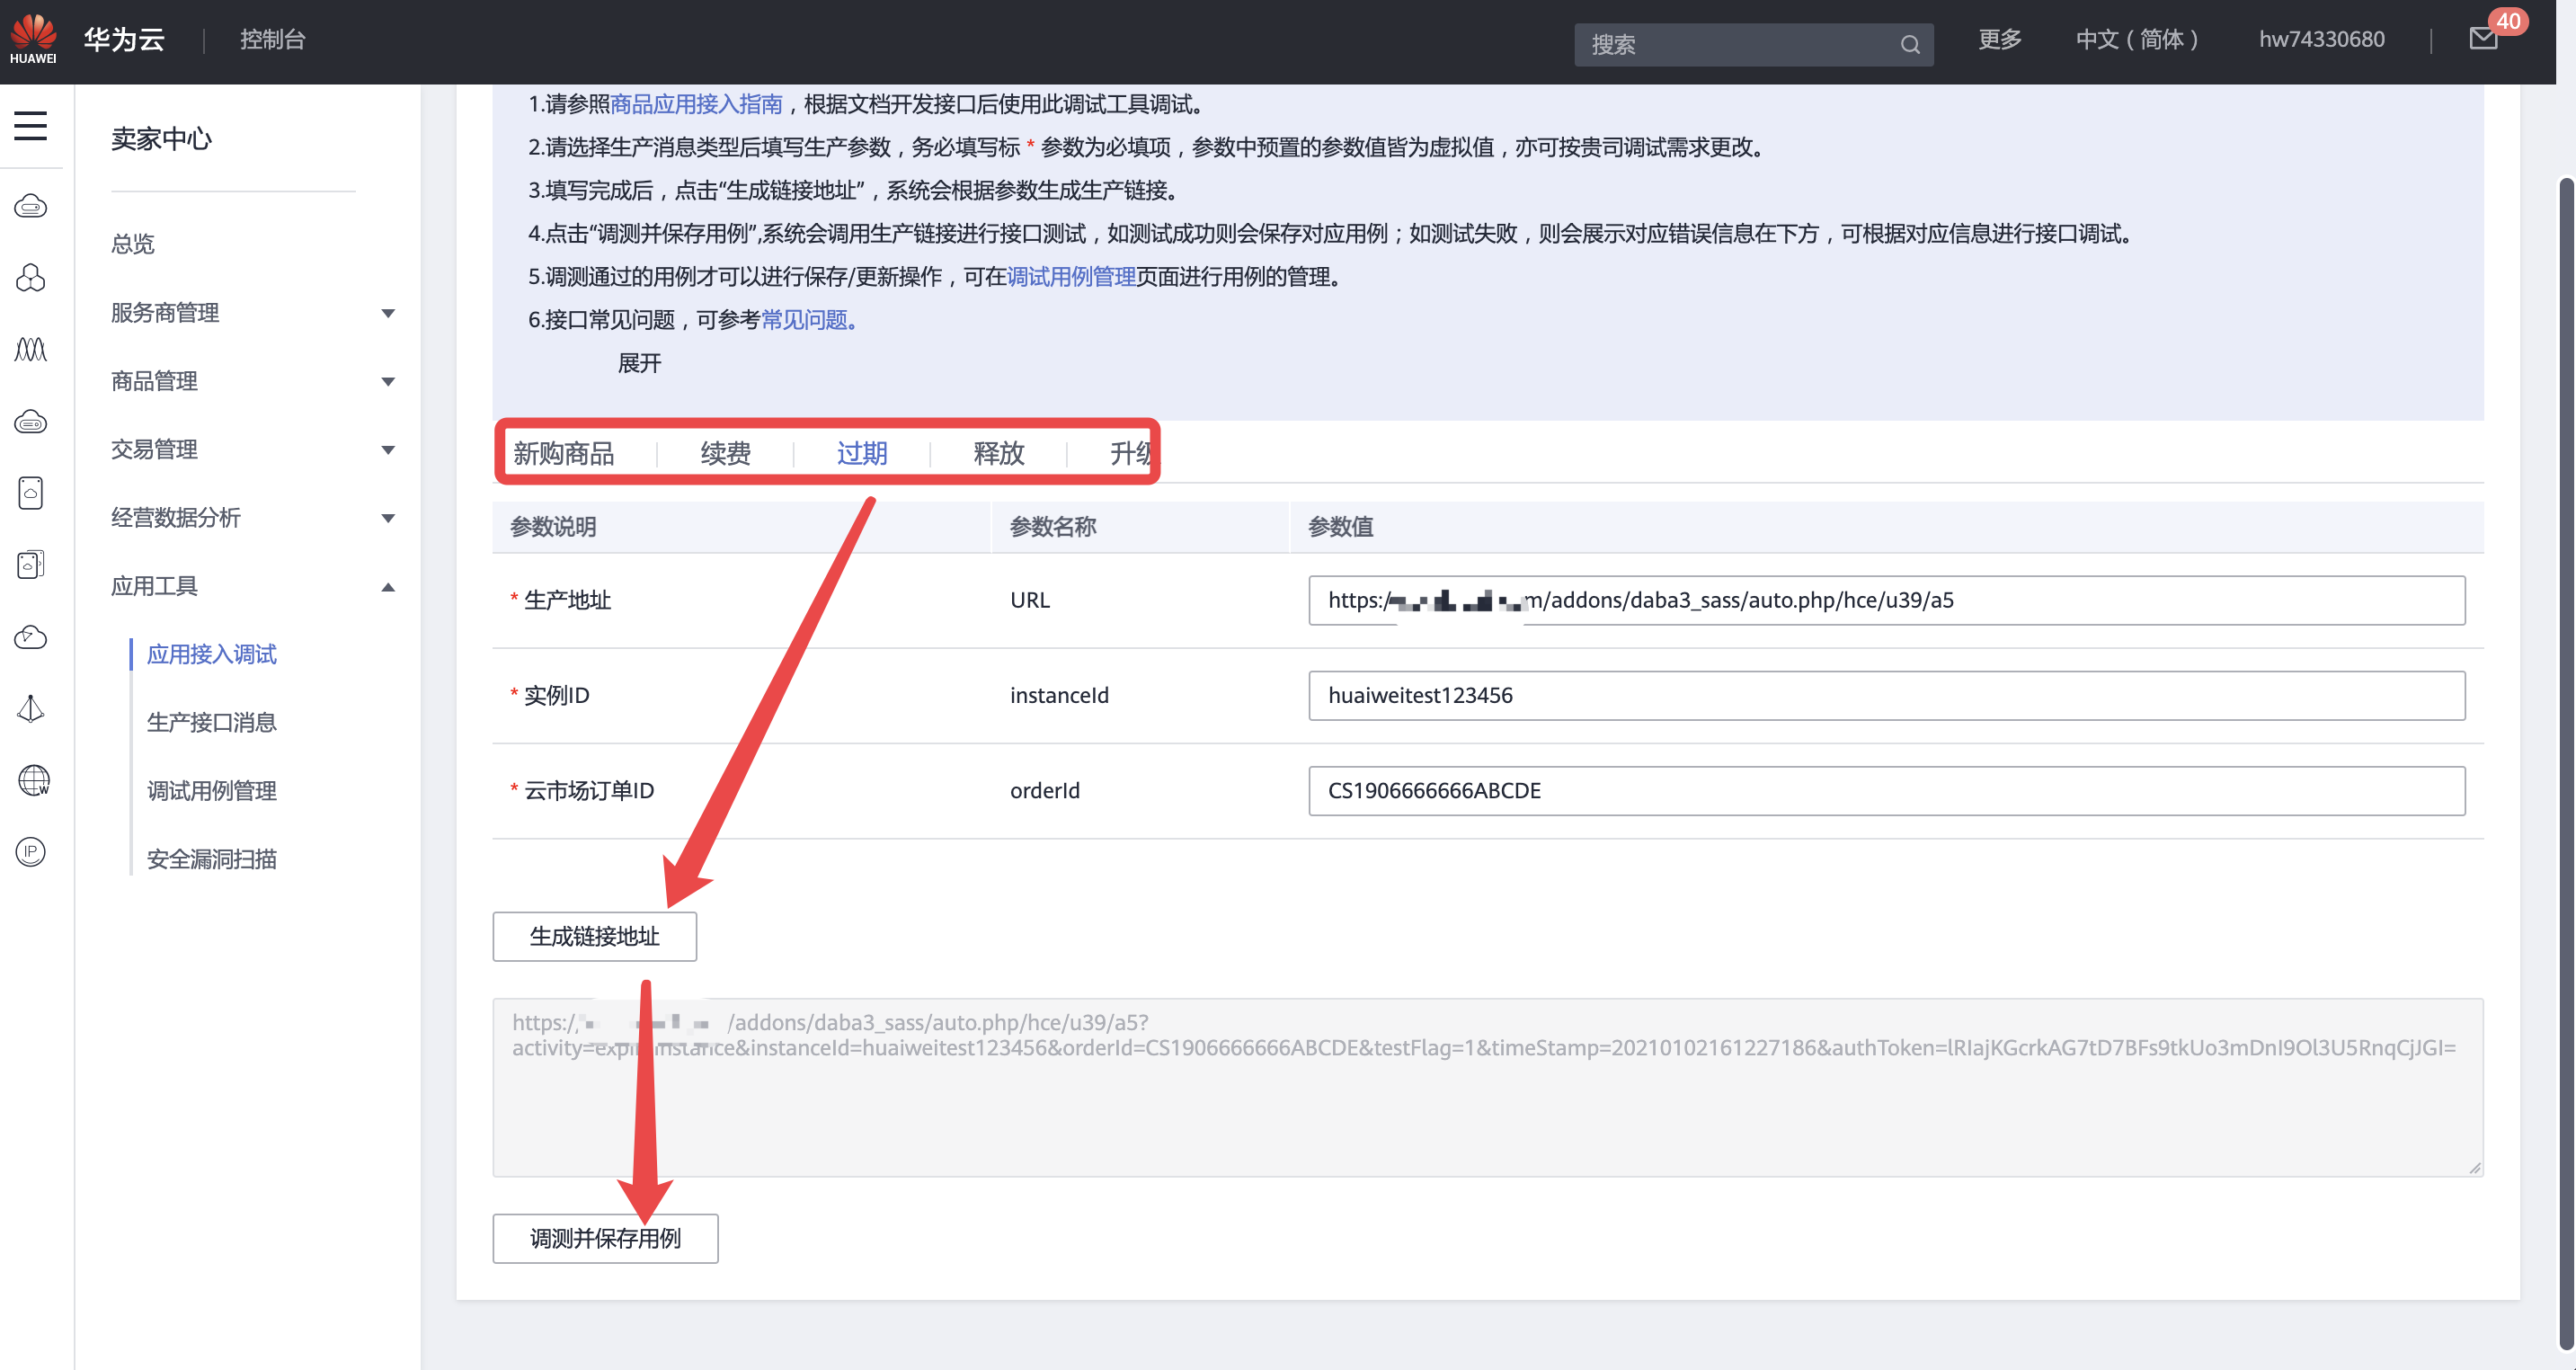Open language selector 中文（简体）
Screen dimensions: 2576x1370
(2137, 39)
